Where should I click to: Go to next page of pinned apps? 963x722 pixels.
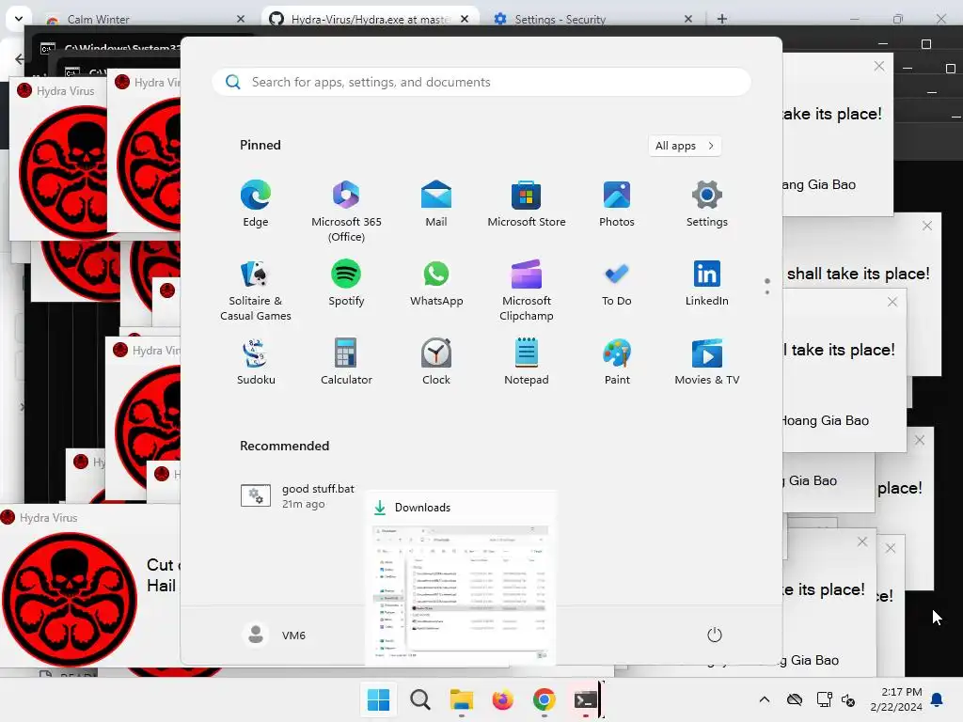pyautogui.click(x=767, y=292)
